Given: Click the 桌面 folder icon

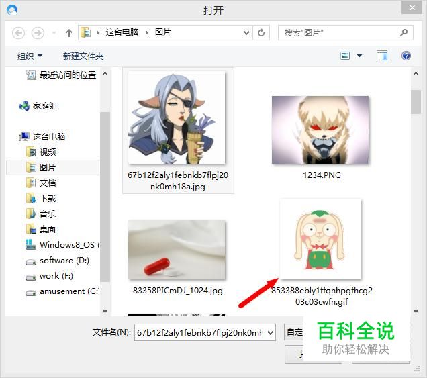Looking at the screenshot, I should (31, 230).
